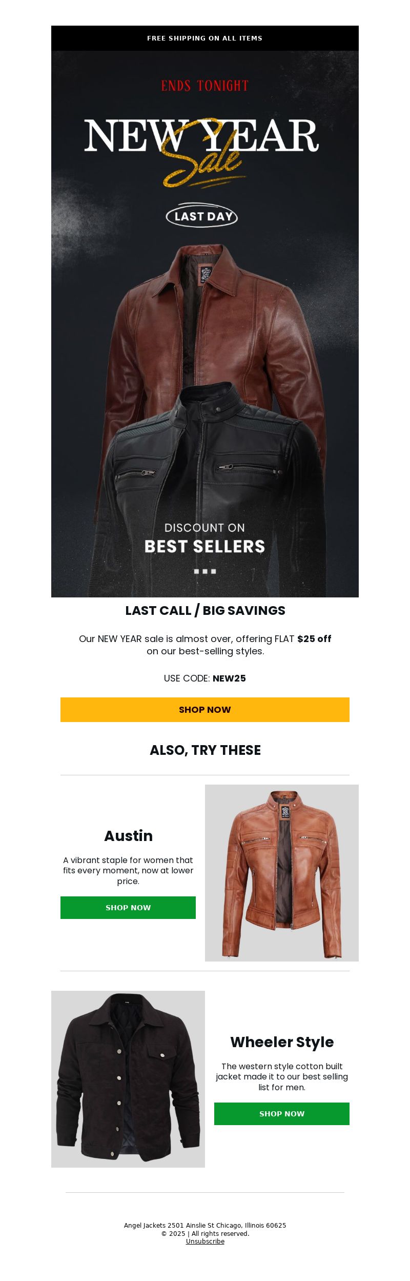Image resolution: width=410 pixels, height=1281 pixels.
Task: Click the ENDS TONIGHT red text
Action: pos(205,86)
